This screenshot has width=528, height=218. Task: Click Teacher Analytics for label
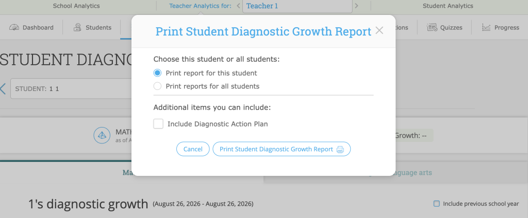point(200,6)
